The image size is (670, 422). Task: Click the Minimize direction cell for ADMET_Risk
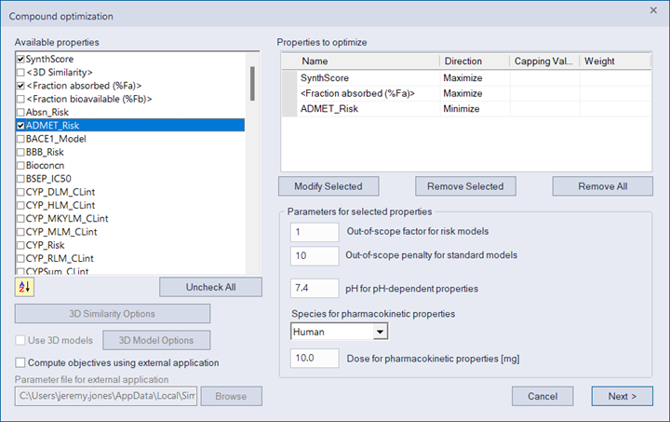tap(475, 109)
